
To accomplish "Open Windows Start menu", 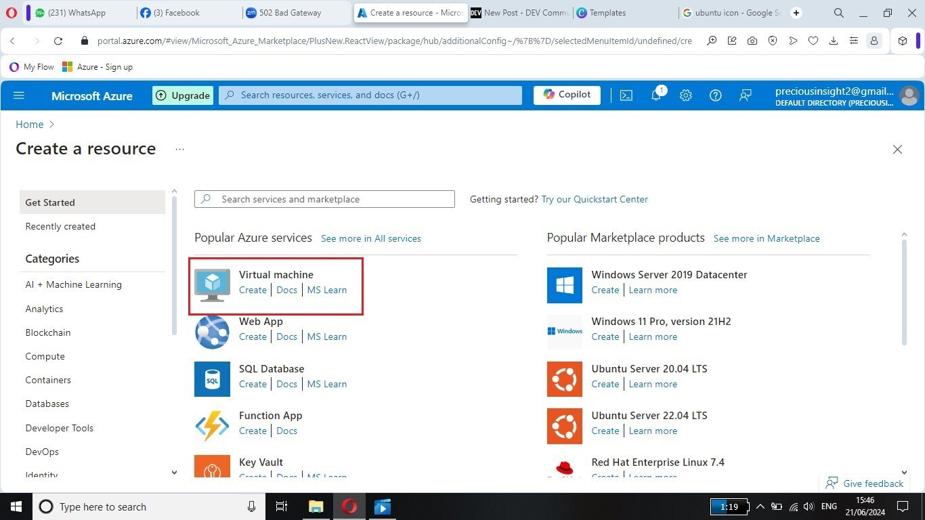I will pos(16,506).
